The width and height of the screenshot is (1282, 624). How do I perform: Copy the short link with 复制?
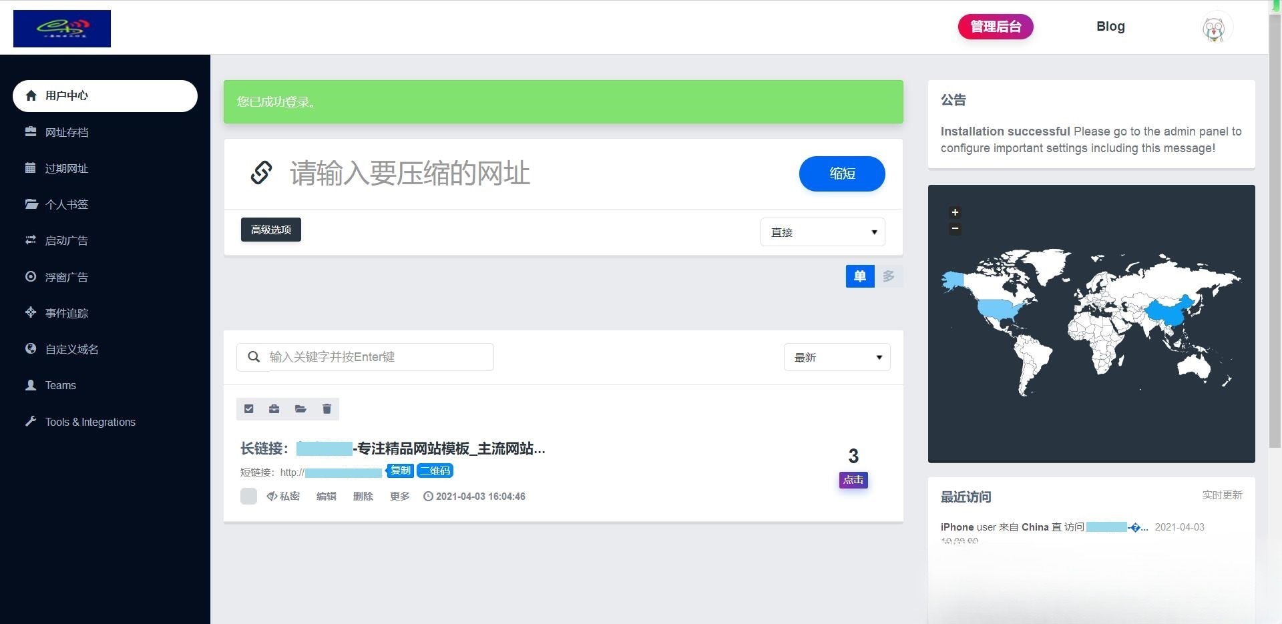(x=399, y=470)
